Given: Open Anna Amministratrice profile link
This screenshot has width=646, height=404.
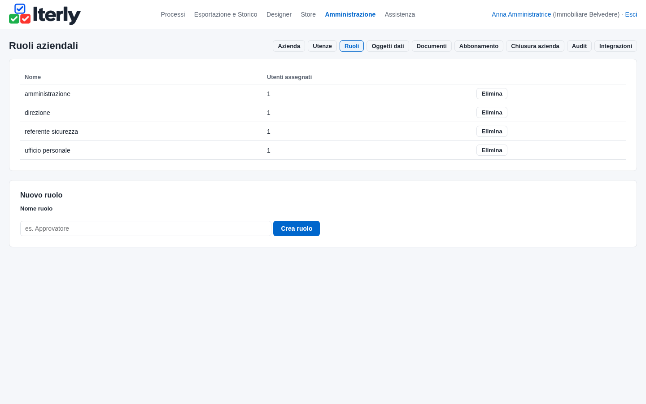Looking at the screenshot, I should [x=521, y=14].
